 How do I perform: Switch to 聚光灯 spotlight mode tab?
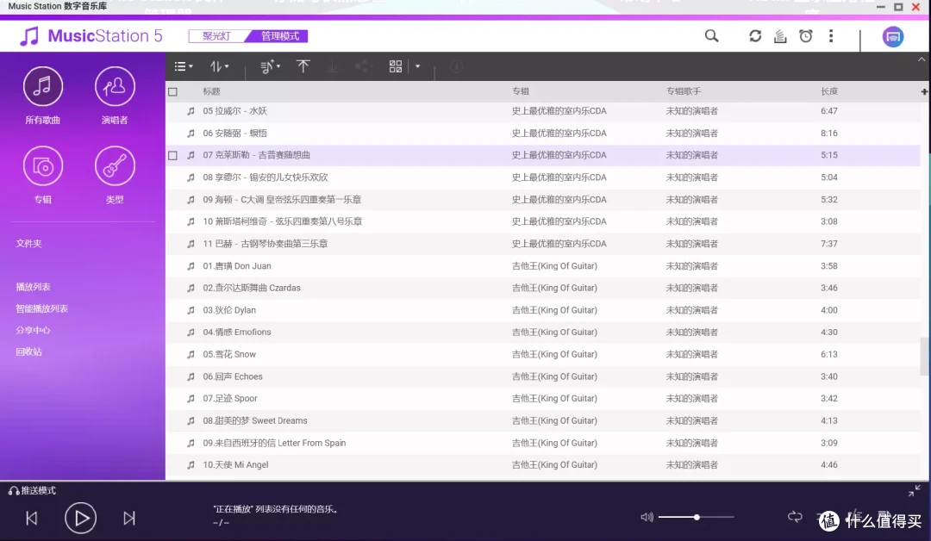[x=217, y=36]
